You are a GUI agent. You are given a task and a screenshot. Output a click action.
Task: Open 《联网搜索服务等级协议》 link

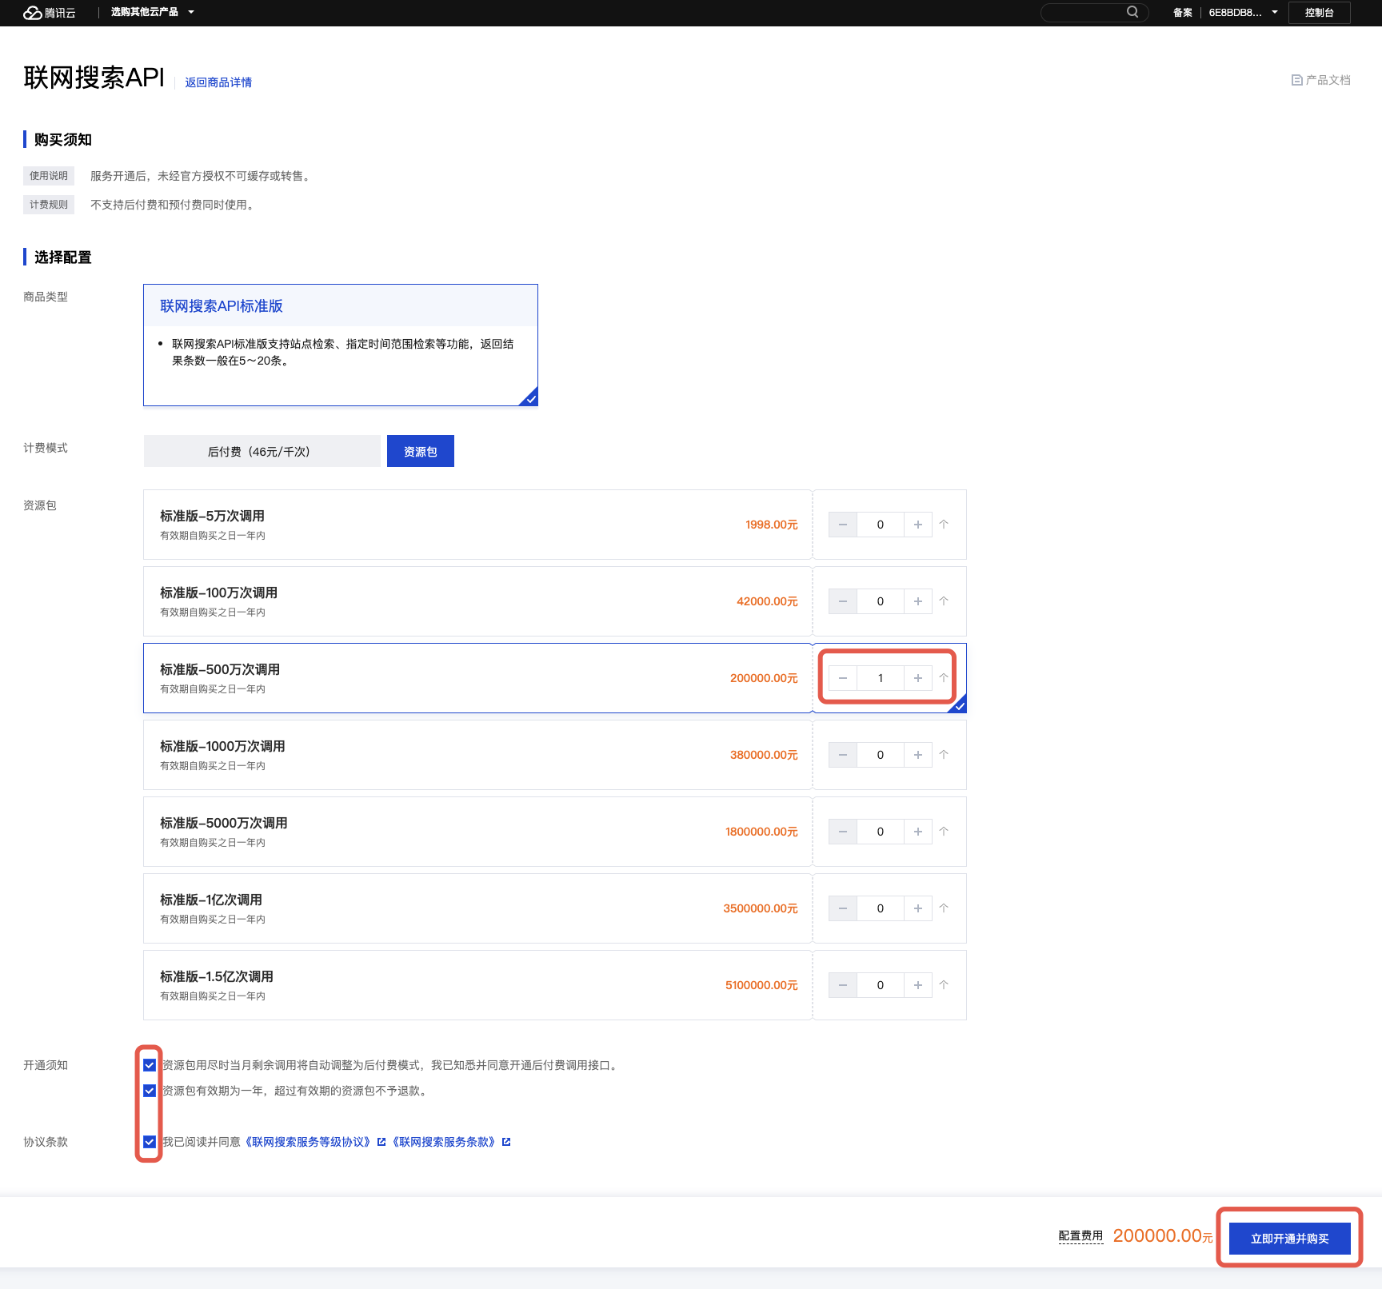click(x=308, y=1142)
